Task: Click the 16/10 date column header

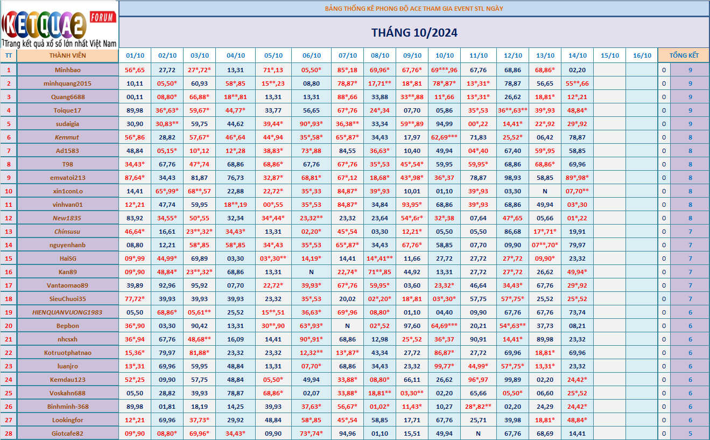Action: click(642, 55)
